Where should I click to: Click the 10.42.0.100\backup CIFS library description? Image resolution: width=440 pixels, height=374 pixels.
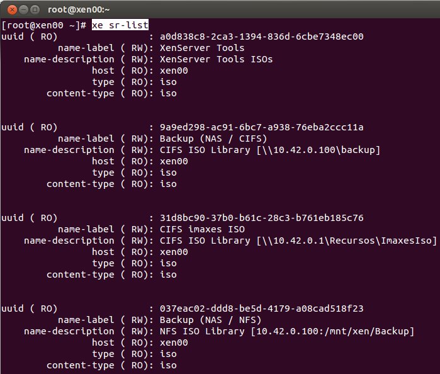pos(270,150)
